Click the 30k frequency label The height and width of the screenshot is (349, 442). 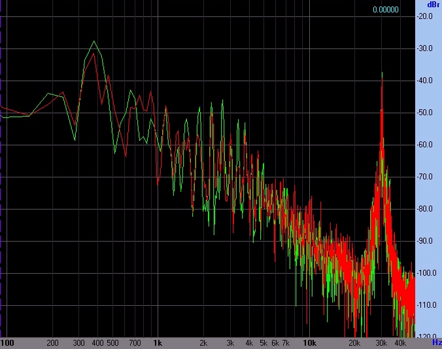[381, 343]
